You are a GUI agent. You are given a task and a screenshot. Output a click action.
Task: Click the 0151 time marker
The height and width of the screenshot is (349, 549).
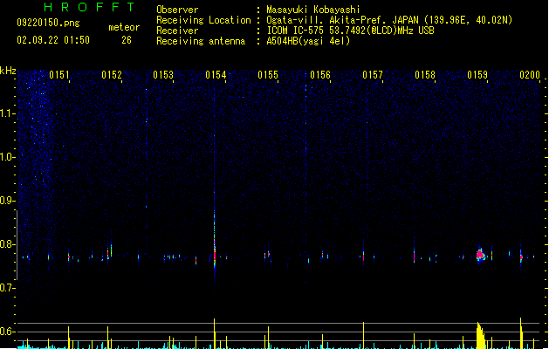click(x=59, y=75)
